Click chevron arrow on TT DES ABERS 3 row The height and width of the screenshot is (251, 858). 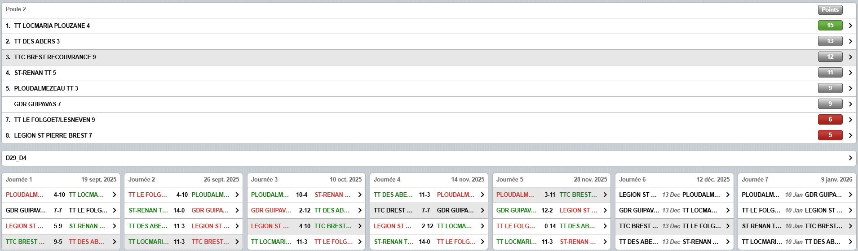click(850, 41)
